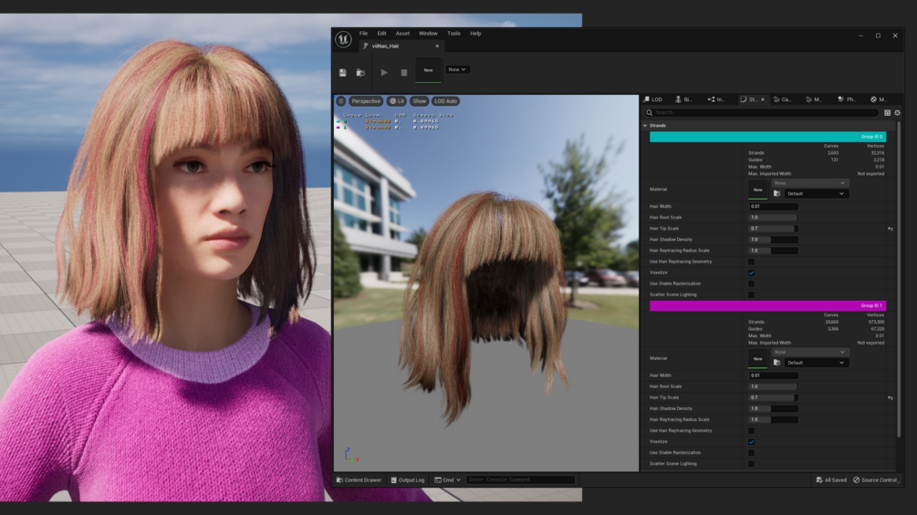Image resolution: width=917 pixels, height=515 pixels.
Task: Open viewport hamburger options menu
Action: (341, 101)
